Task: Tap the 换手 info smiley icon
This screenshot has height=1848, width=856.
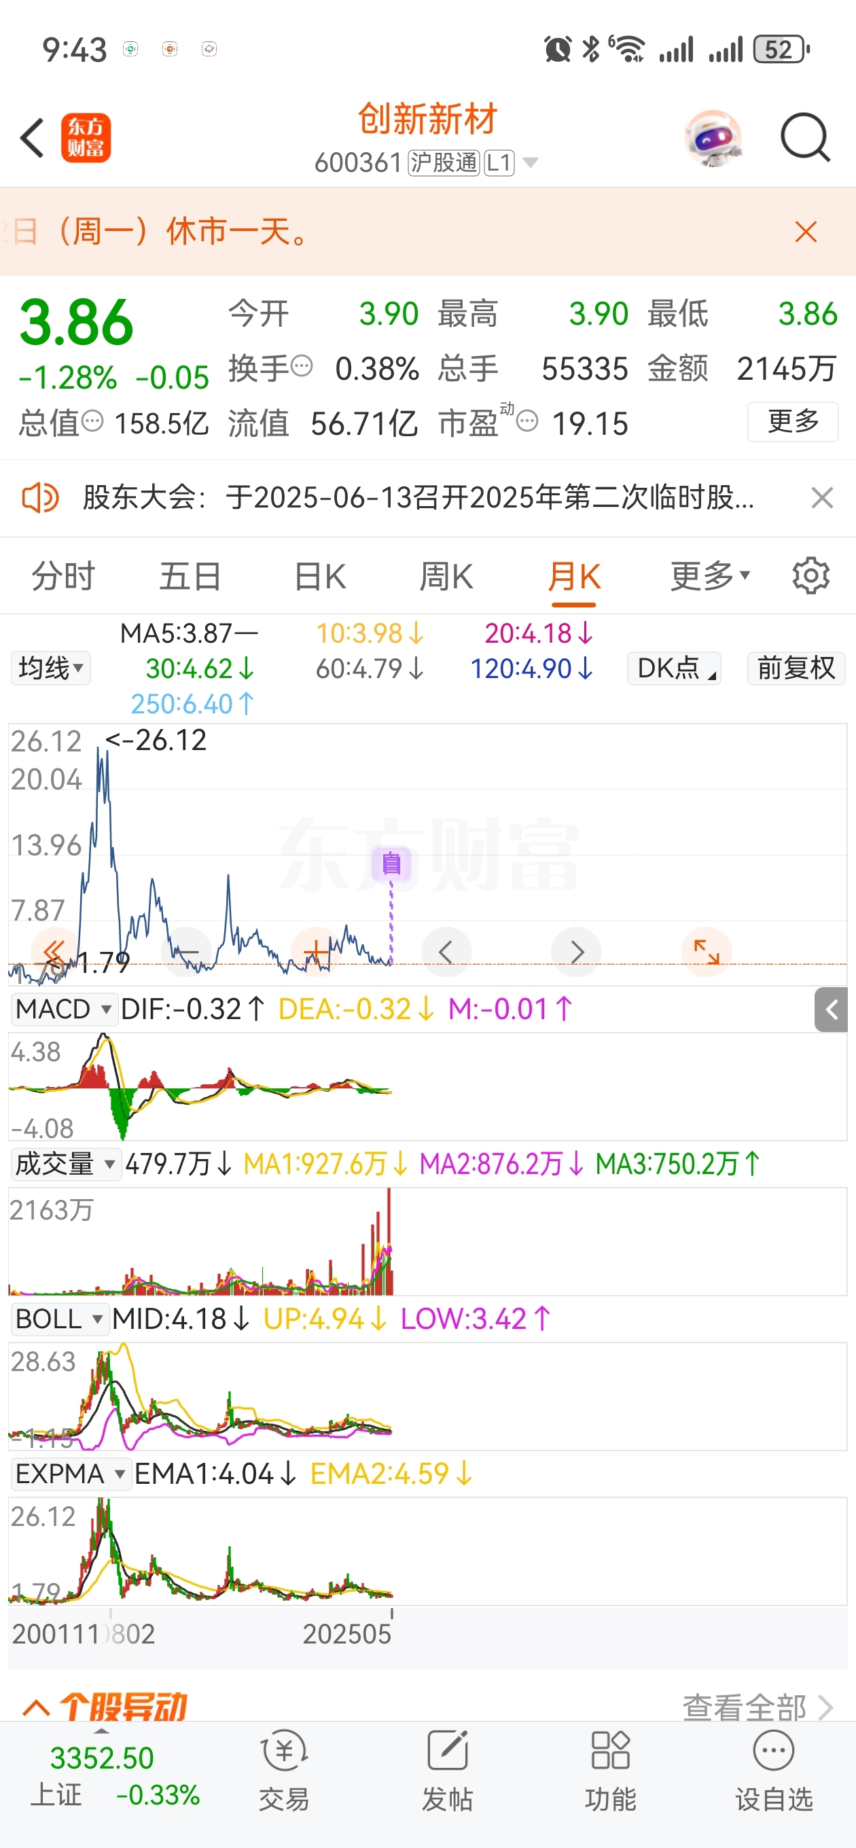Action: tap(302, 366)
